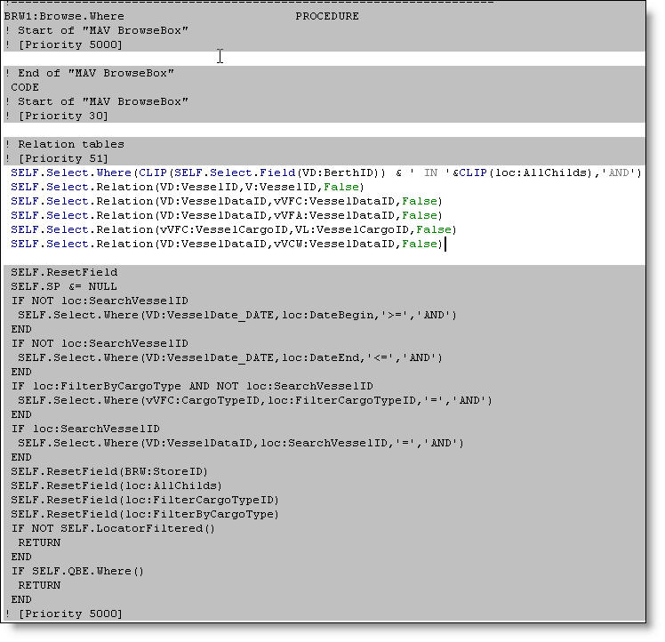The height and width of the screenshot is (642, 665).
Task: Place cursor at end of vVCW:VesselDataID line
Action: pyautogui.click(x=443, y=244)
